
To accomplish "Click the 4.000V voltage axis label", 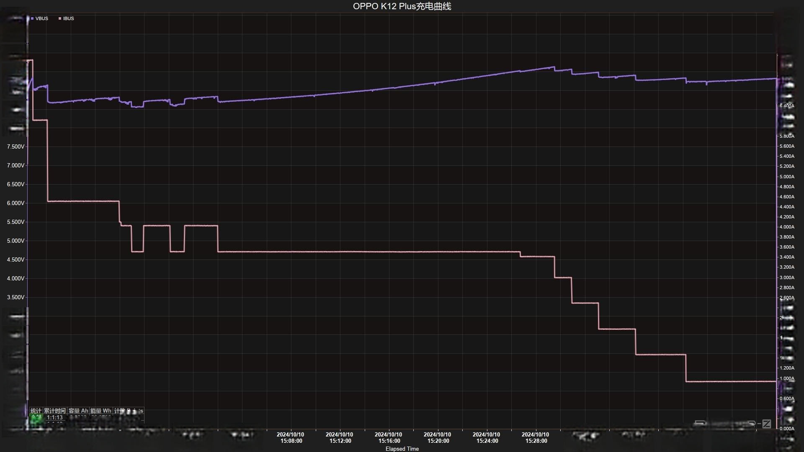I will pyautogui.click(x=16, y=278).
